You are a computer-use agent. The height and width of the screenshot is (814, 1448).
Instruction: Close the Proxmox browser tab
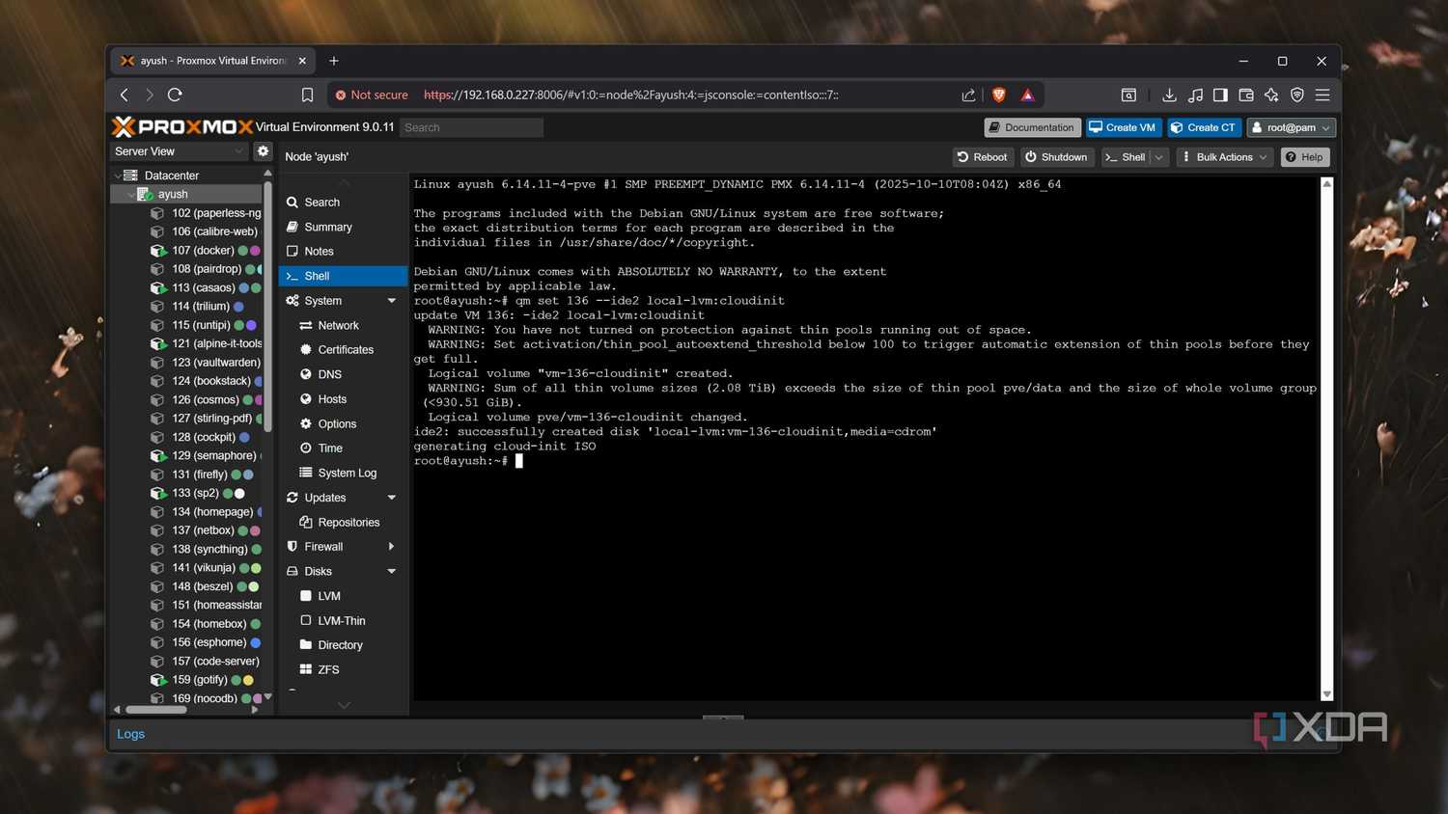[302, 61]
